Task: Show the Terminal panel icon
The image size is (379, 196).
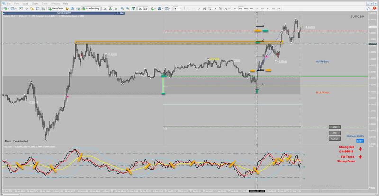Action: tap(37, 9)
